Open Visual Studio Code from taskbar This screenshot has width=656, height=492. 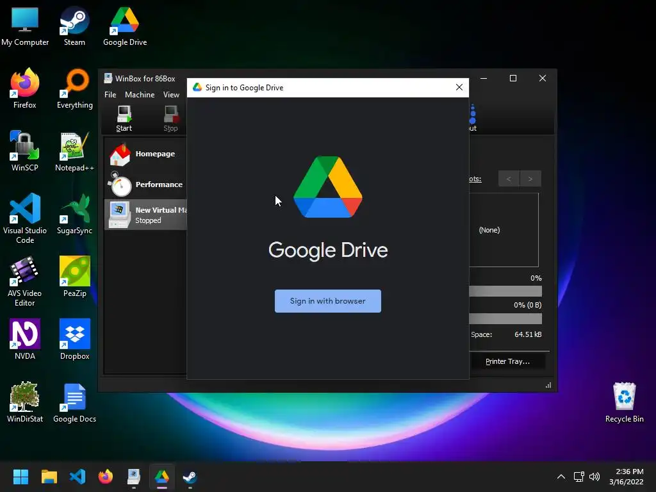pyautogui.click(x=78, y=477)
